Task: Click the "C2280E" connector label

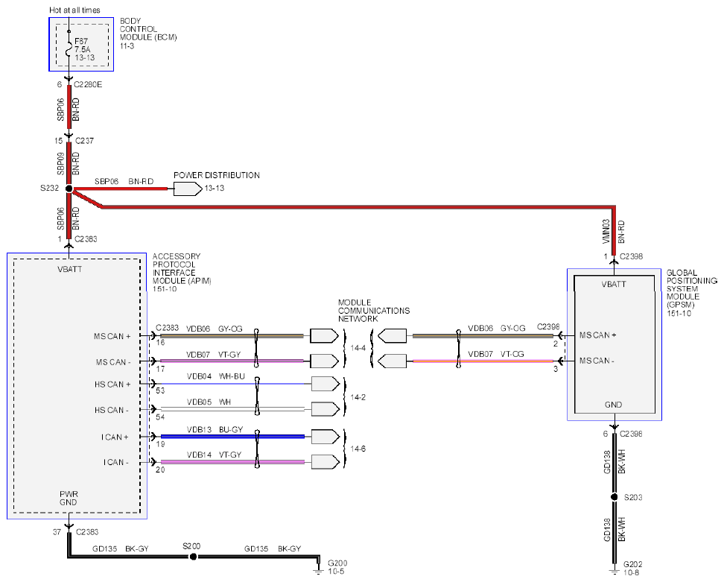Action: 88,84
